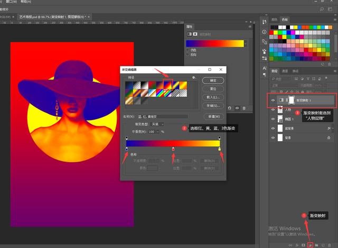The image size is (338, 248).
Task: Open gradient picker arrow in Properties panel
Action: tap(246, 44)
